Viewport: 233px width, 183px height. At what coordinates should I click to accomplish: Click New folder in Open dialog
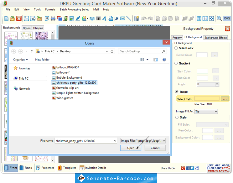42,60
